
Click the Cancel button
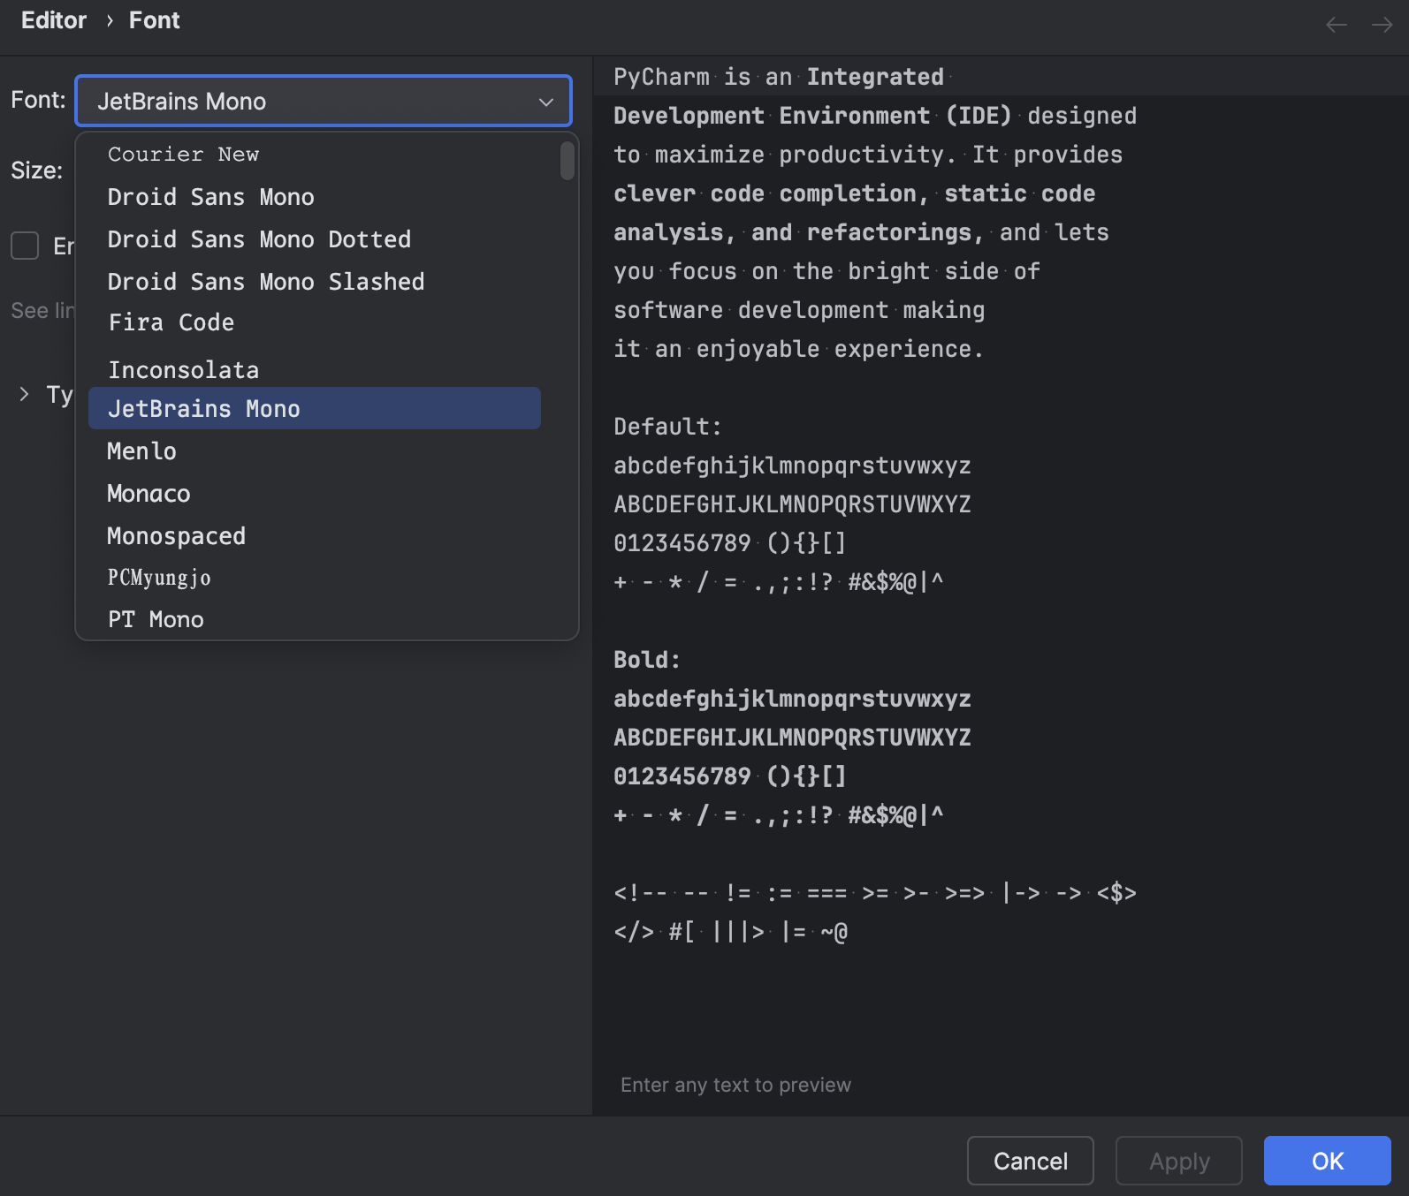(1031, 1161)
